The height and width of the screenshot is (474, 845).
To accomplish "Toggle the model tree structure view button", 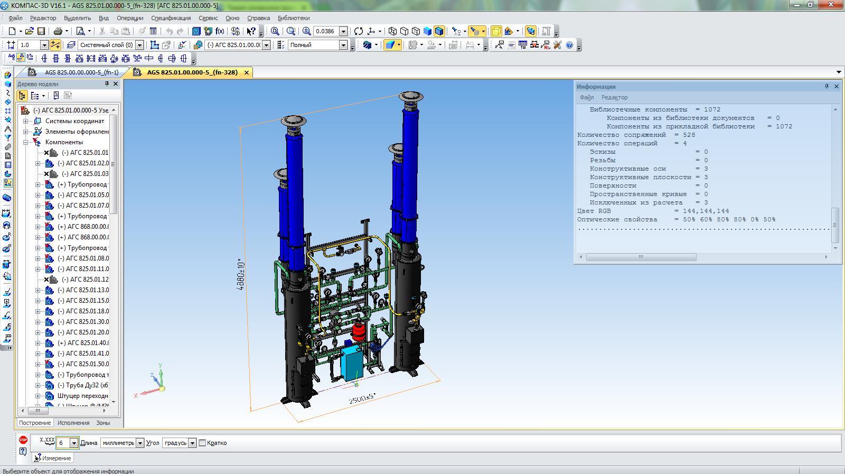I will [x=22, y=96].
